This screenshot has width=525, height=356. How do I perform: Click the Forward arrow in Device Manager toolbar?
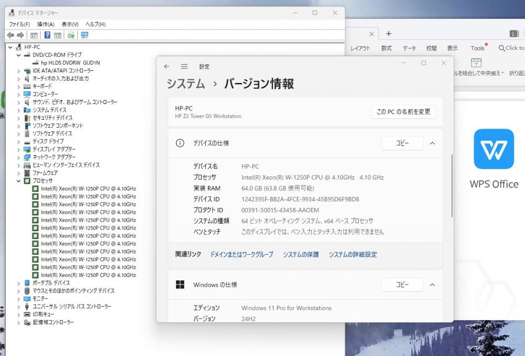(x=20, y=35)
